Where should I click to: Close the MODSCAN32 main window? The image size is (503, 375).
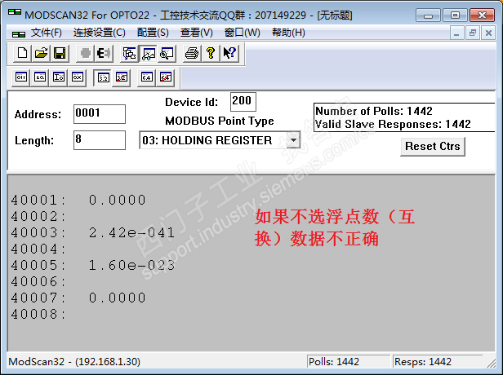(x=482, y=15)
